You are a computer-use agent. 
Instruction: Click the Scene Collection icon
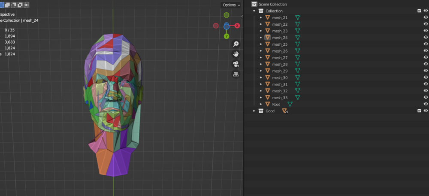click(x=254, y=4)
